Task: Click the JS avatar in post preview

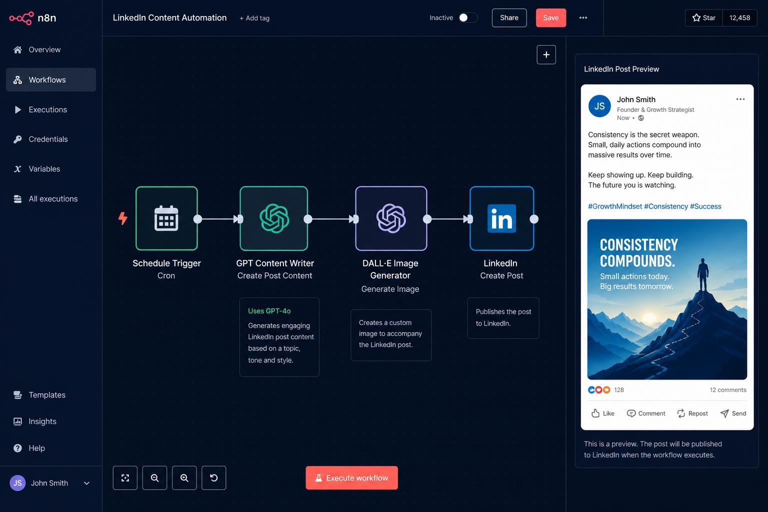Action: [599, 106]
